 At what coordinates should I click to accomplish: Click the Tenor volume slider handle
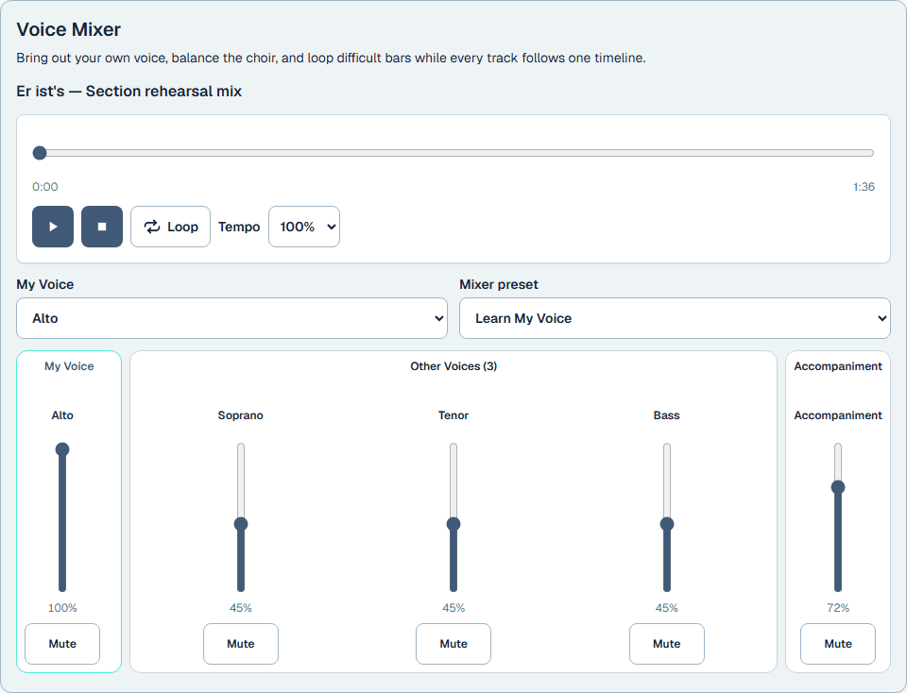point(453,524)
